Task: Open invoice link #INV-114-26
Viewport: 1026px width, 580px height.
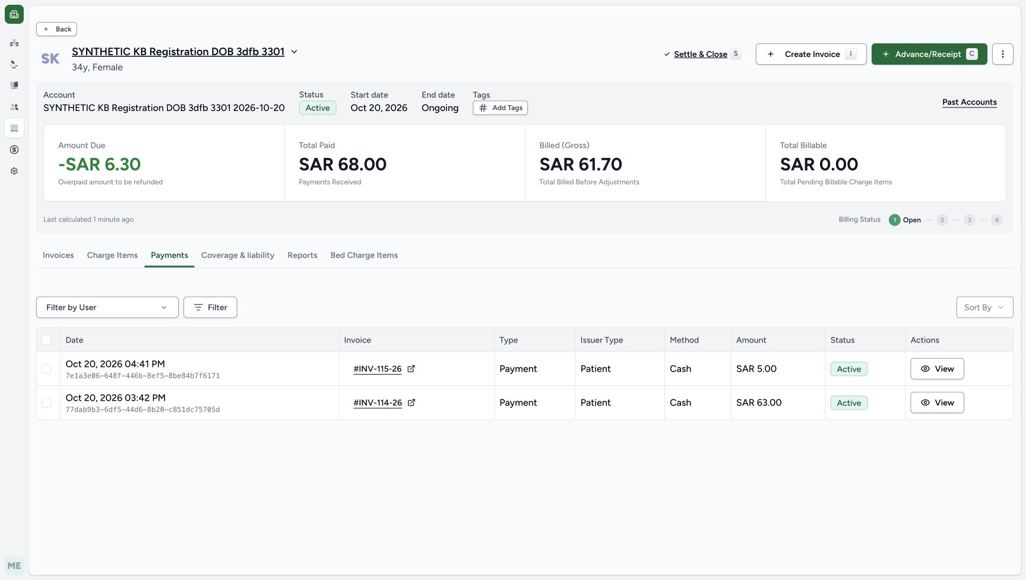Action: pos(378,402)
